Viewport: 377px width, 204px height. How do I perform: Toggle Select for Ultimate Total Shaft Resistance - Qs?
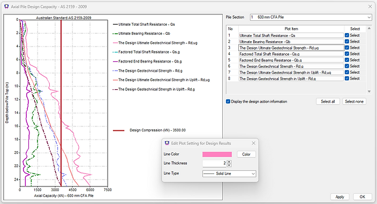(x=346, y=35)
